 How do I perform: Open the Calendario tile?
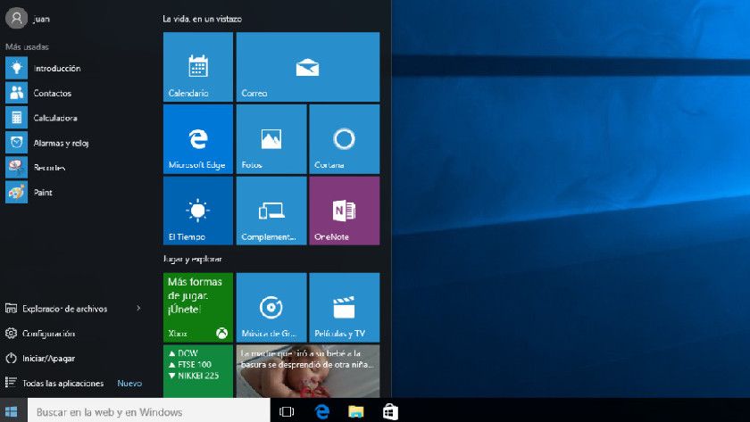point(198,67)
